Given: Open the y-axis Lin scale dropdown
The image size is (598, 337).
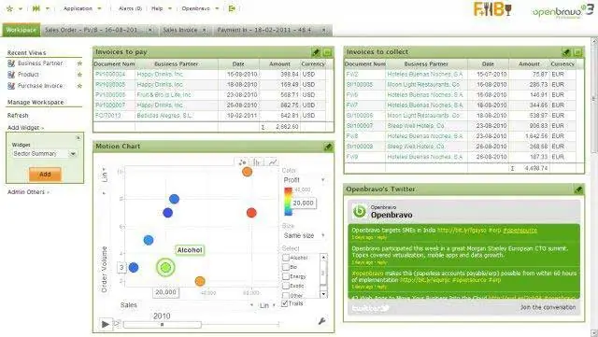Looking at the screenshot, I should click(104, 175).
